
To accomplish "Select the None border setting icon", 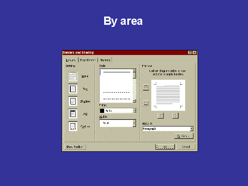I will click(73, 76).
